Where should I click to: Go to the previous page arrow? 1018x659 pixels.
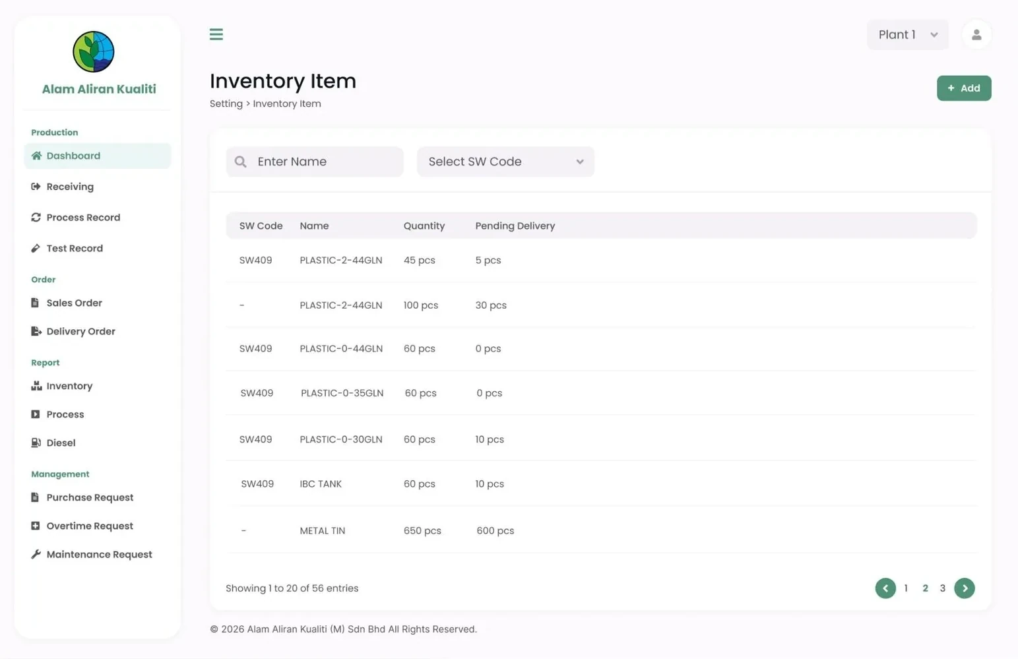point(885,588)
